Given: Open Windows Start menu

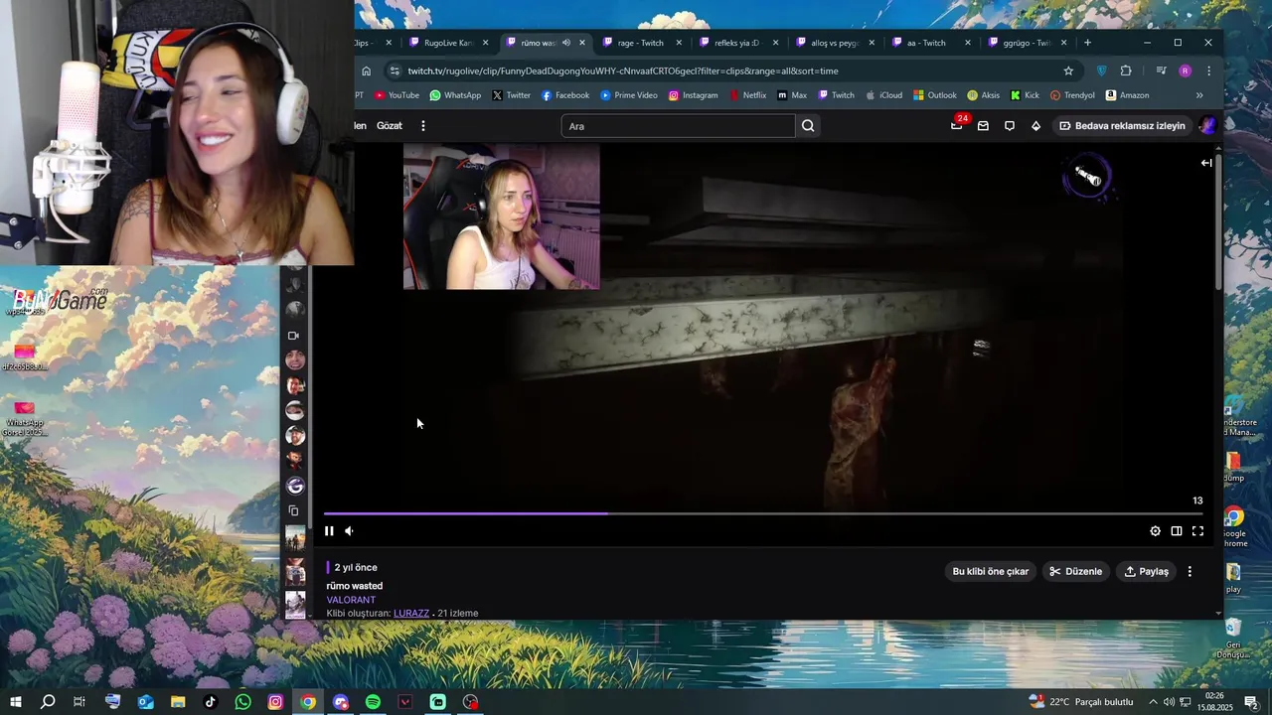Looking at the screenshot, I should pos(15,702).
